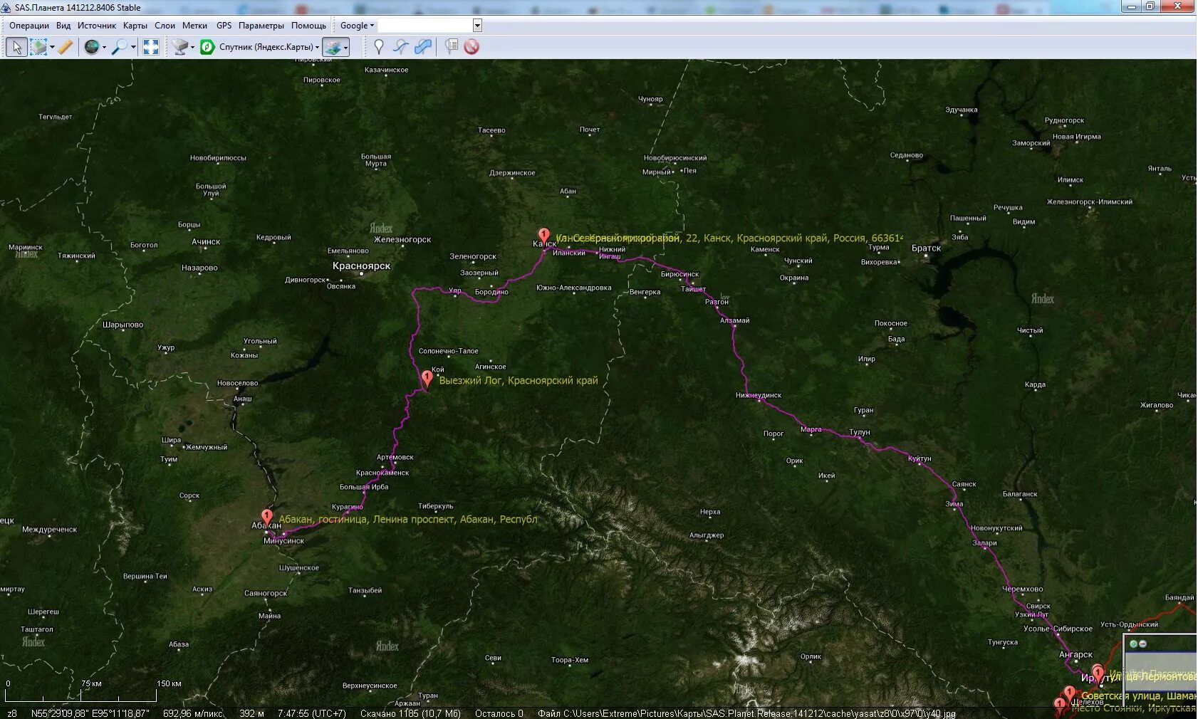Click the z8 zoom level in status bar

click(x=12, y=713)
